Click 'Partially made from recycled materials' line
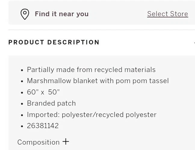195x150 pixels. pyautogui.click(x=91, y=70)
